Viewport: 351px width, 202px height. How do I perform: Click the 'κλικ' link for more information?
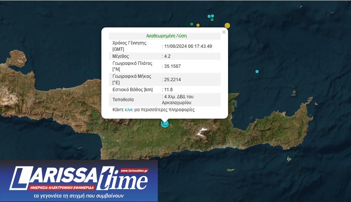click(x=129, y=110)
